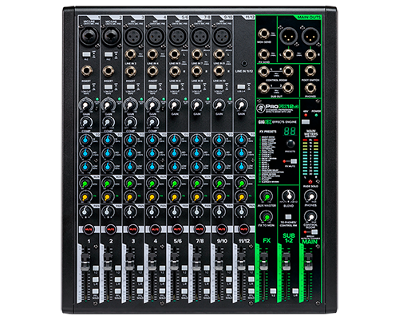
Task: Mute the 11/12 stereo channel
Action: pyautogui.click(x=244, y=228)
